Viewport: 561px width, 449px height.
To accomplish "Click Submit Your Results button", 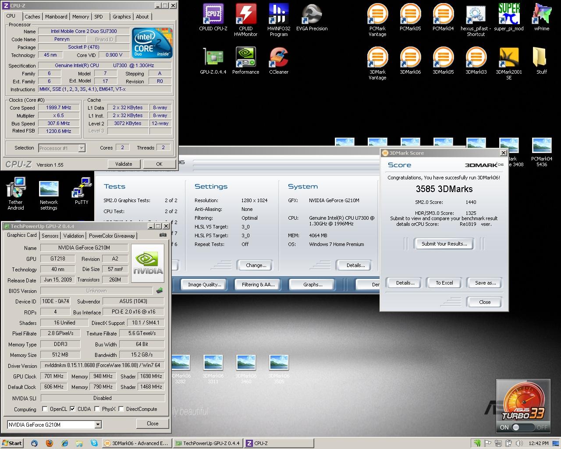I will [x=444, y=244].
